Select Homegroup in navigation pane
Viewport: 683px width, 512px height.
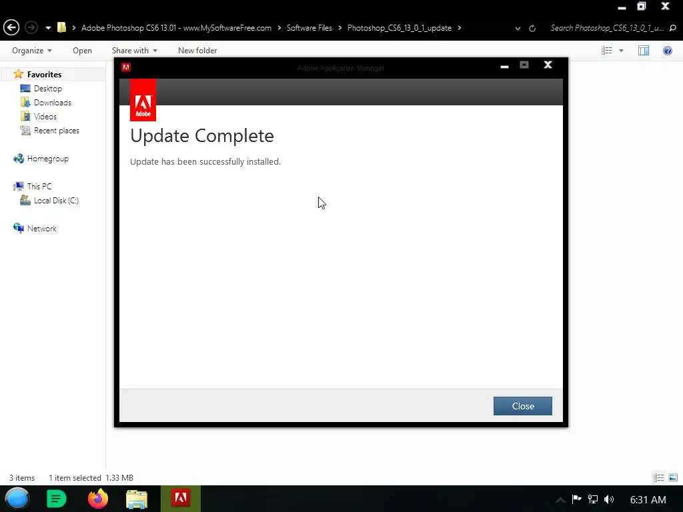pos(47,159)
